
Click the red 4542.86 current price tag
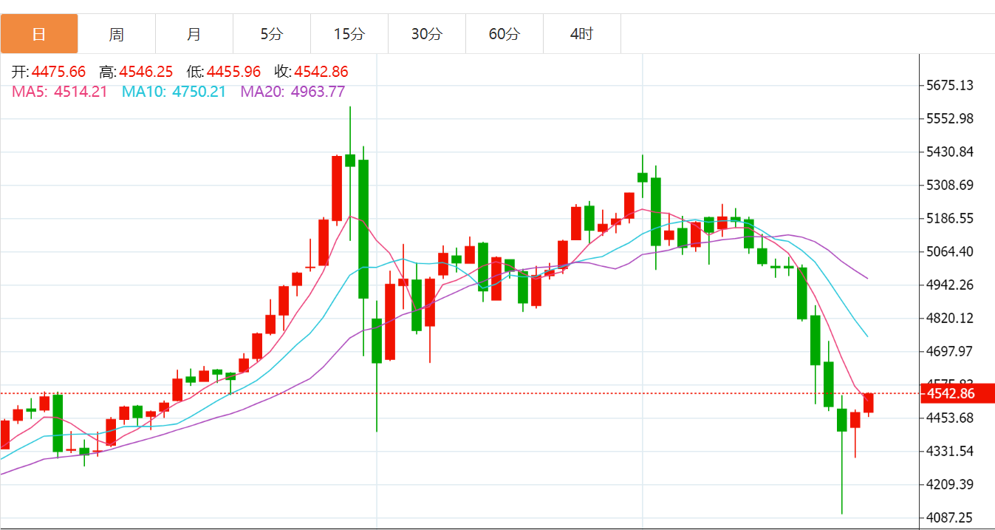pos(956,394)
